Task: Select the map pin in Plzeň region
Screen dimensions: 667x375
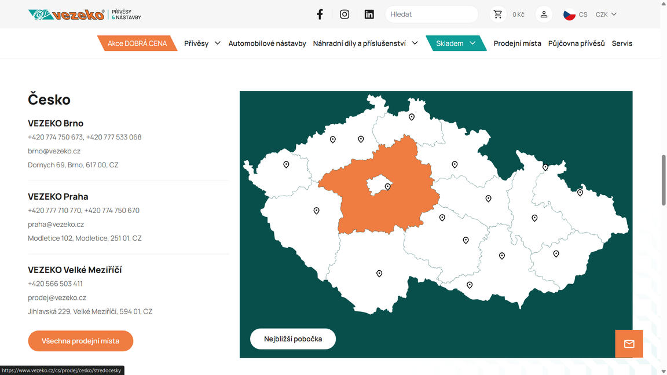Action: (x=317, y=211)
